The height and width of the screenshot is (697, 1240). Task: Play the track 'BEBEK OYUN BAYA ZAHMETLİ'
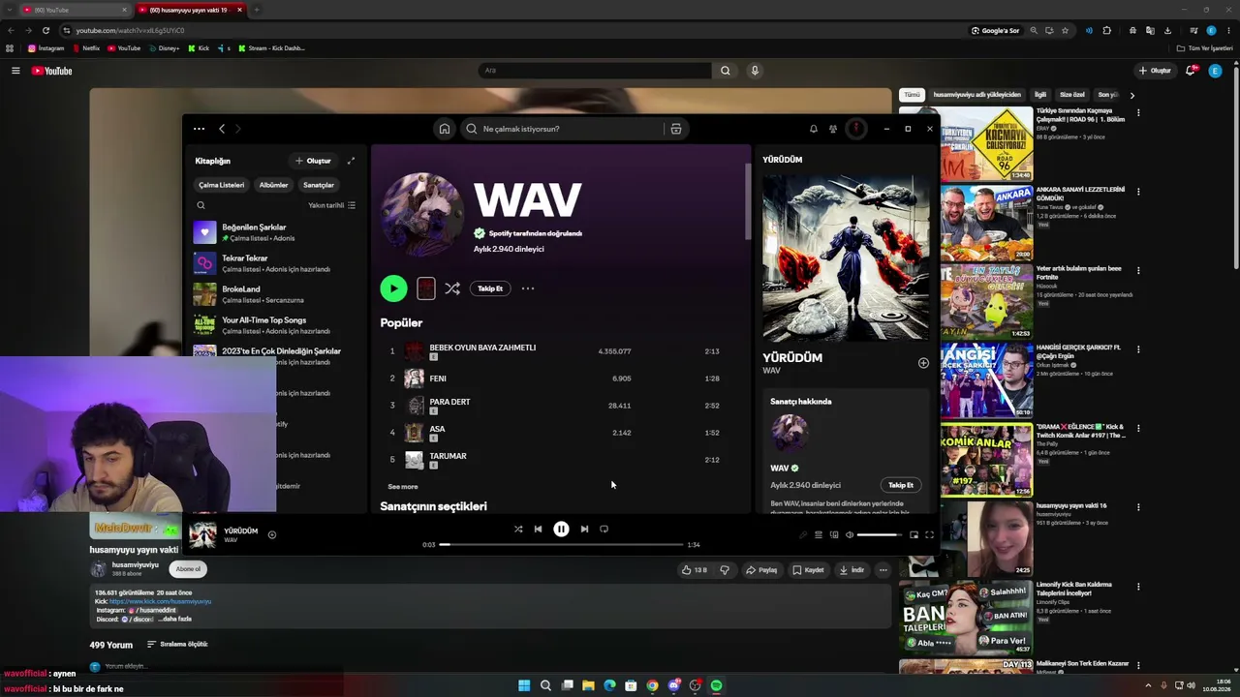click(x=560, y=351)
